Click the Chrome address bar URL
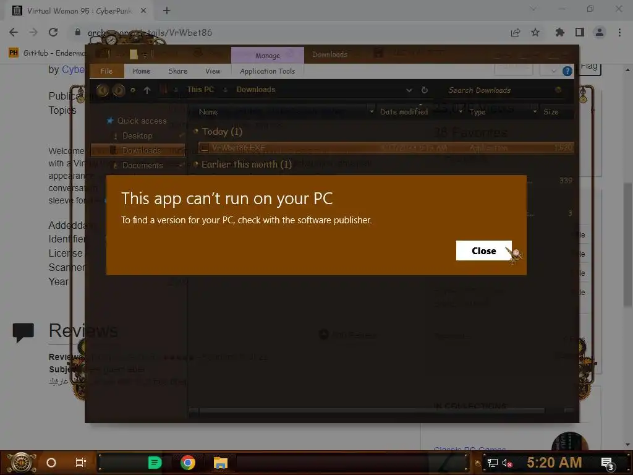The width and height of the screenshot is (633, 475). (150, 33)
